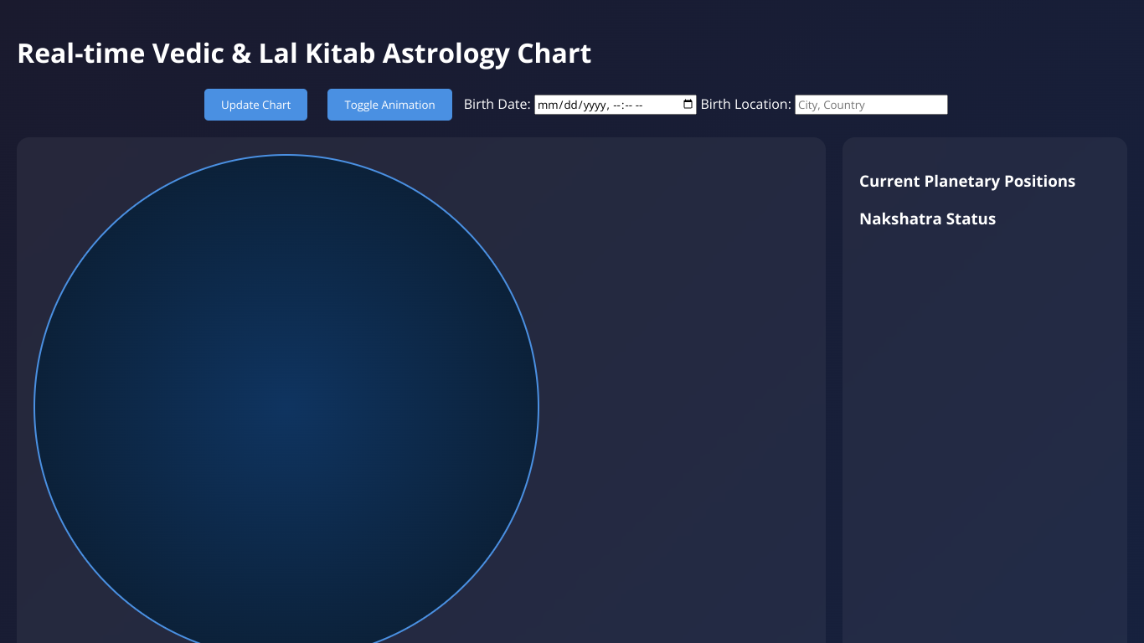This screenshot has height=643, width=1144.
Task: Click the Update Chart button
Action: 255,104
